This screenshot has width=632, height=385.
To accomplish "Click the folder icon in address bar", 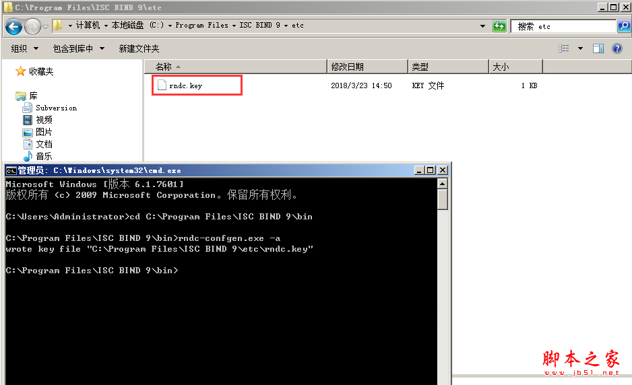I will (x=58, y=26).
